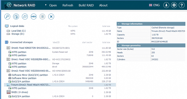Open the Open menu dropdown arrow
The height and width of the screenshot is (99, 187).
(46, 5)
